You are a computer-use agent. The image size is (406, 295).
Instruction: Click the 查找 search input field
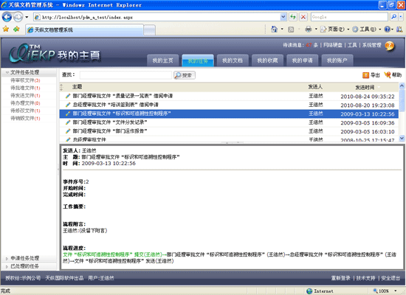[125, 75]
